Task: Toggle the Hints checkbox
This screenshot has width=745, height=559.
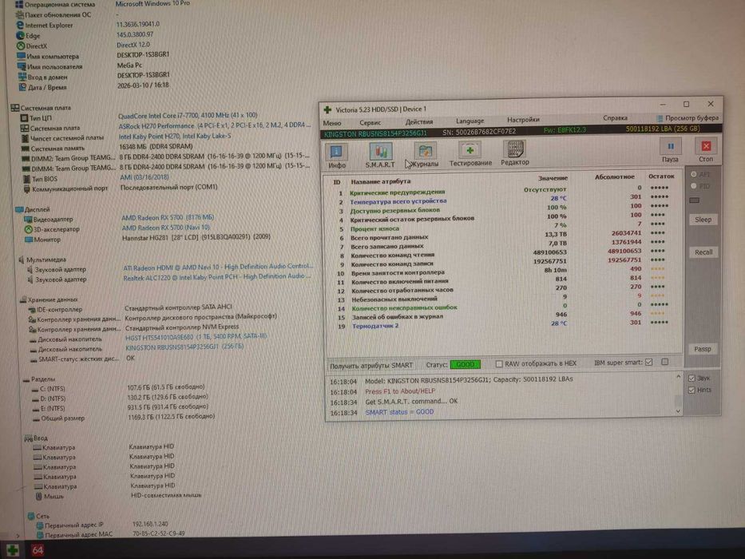Action: click(692, 390)
